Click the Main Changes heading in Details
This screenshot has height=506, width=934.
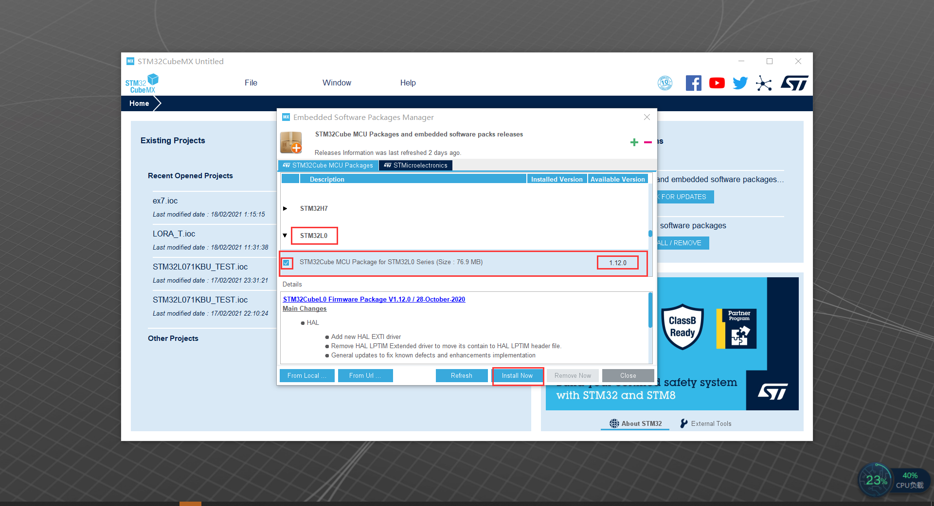[x=305, y=309]
